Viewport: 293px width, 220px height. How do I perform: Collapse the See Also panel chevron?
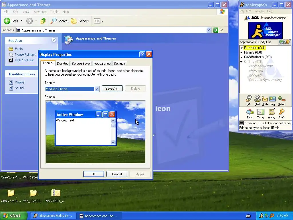(54, 40)
